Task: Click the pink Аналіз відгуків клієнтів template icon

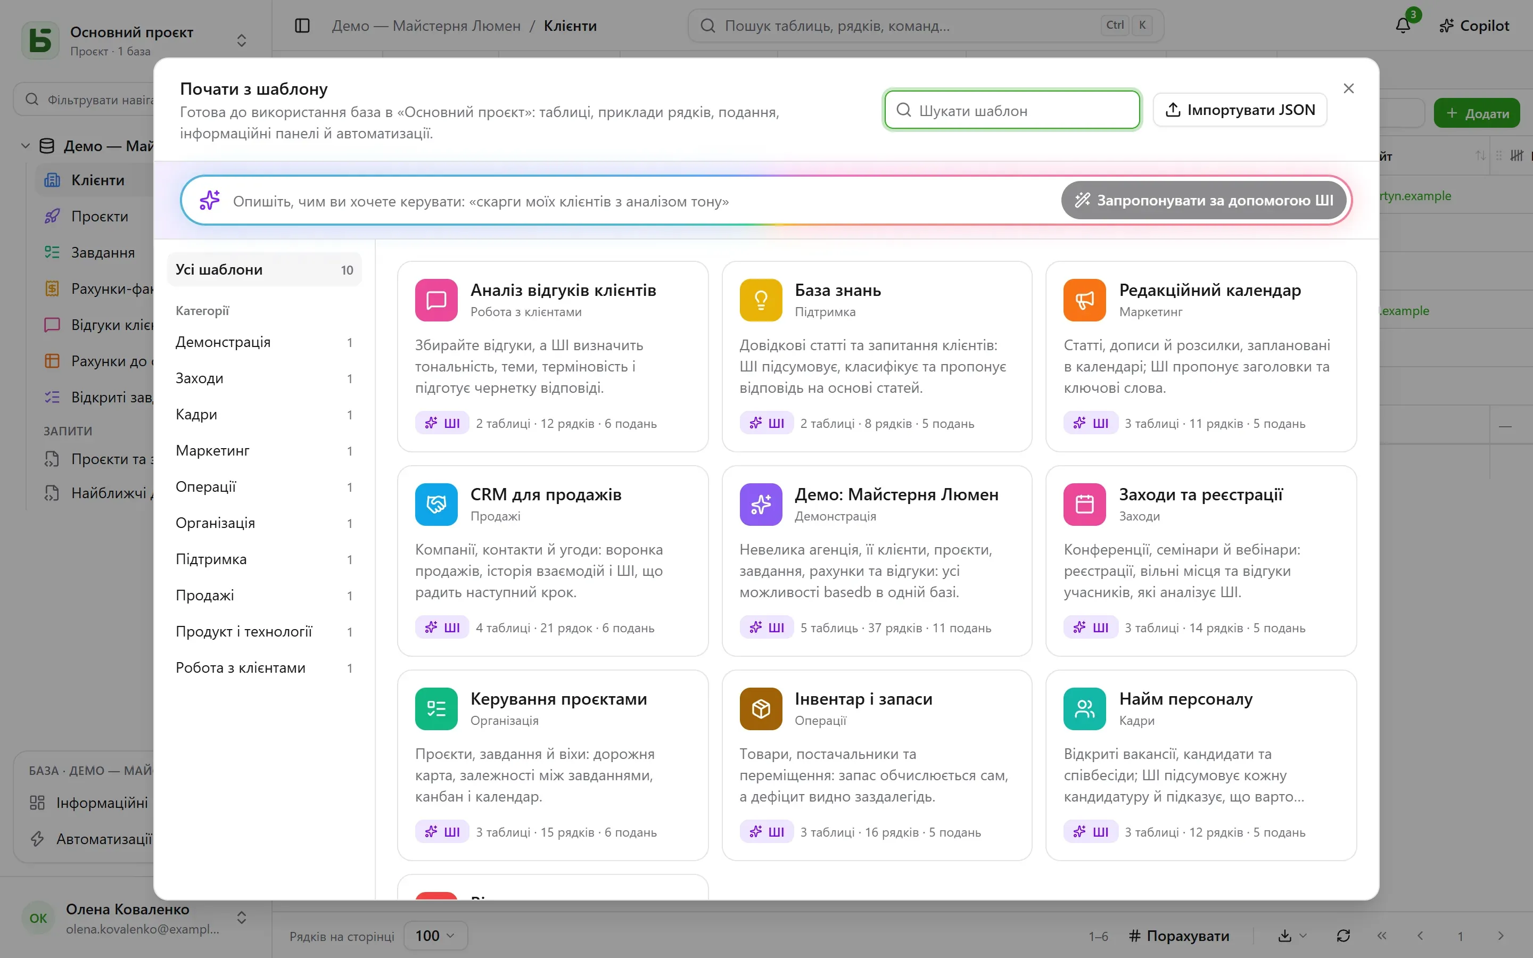Action: click(x=436, y=300)
